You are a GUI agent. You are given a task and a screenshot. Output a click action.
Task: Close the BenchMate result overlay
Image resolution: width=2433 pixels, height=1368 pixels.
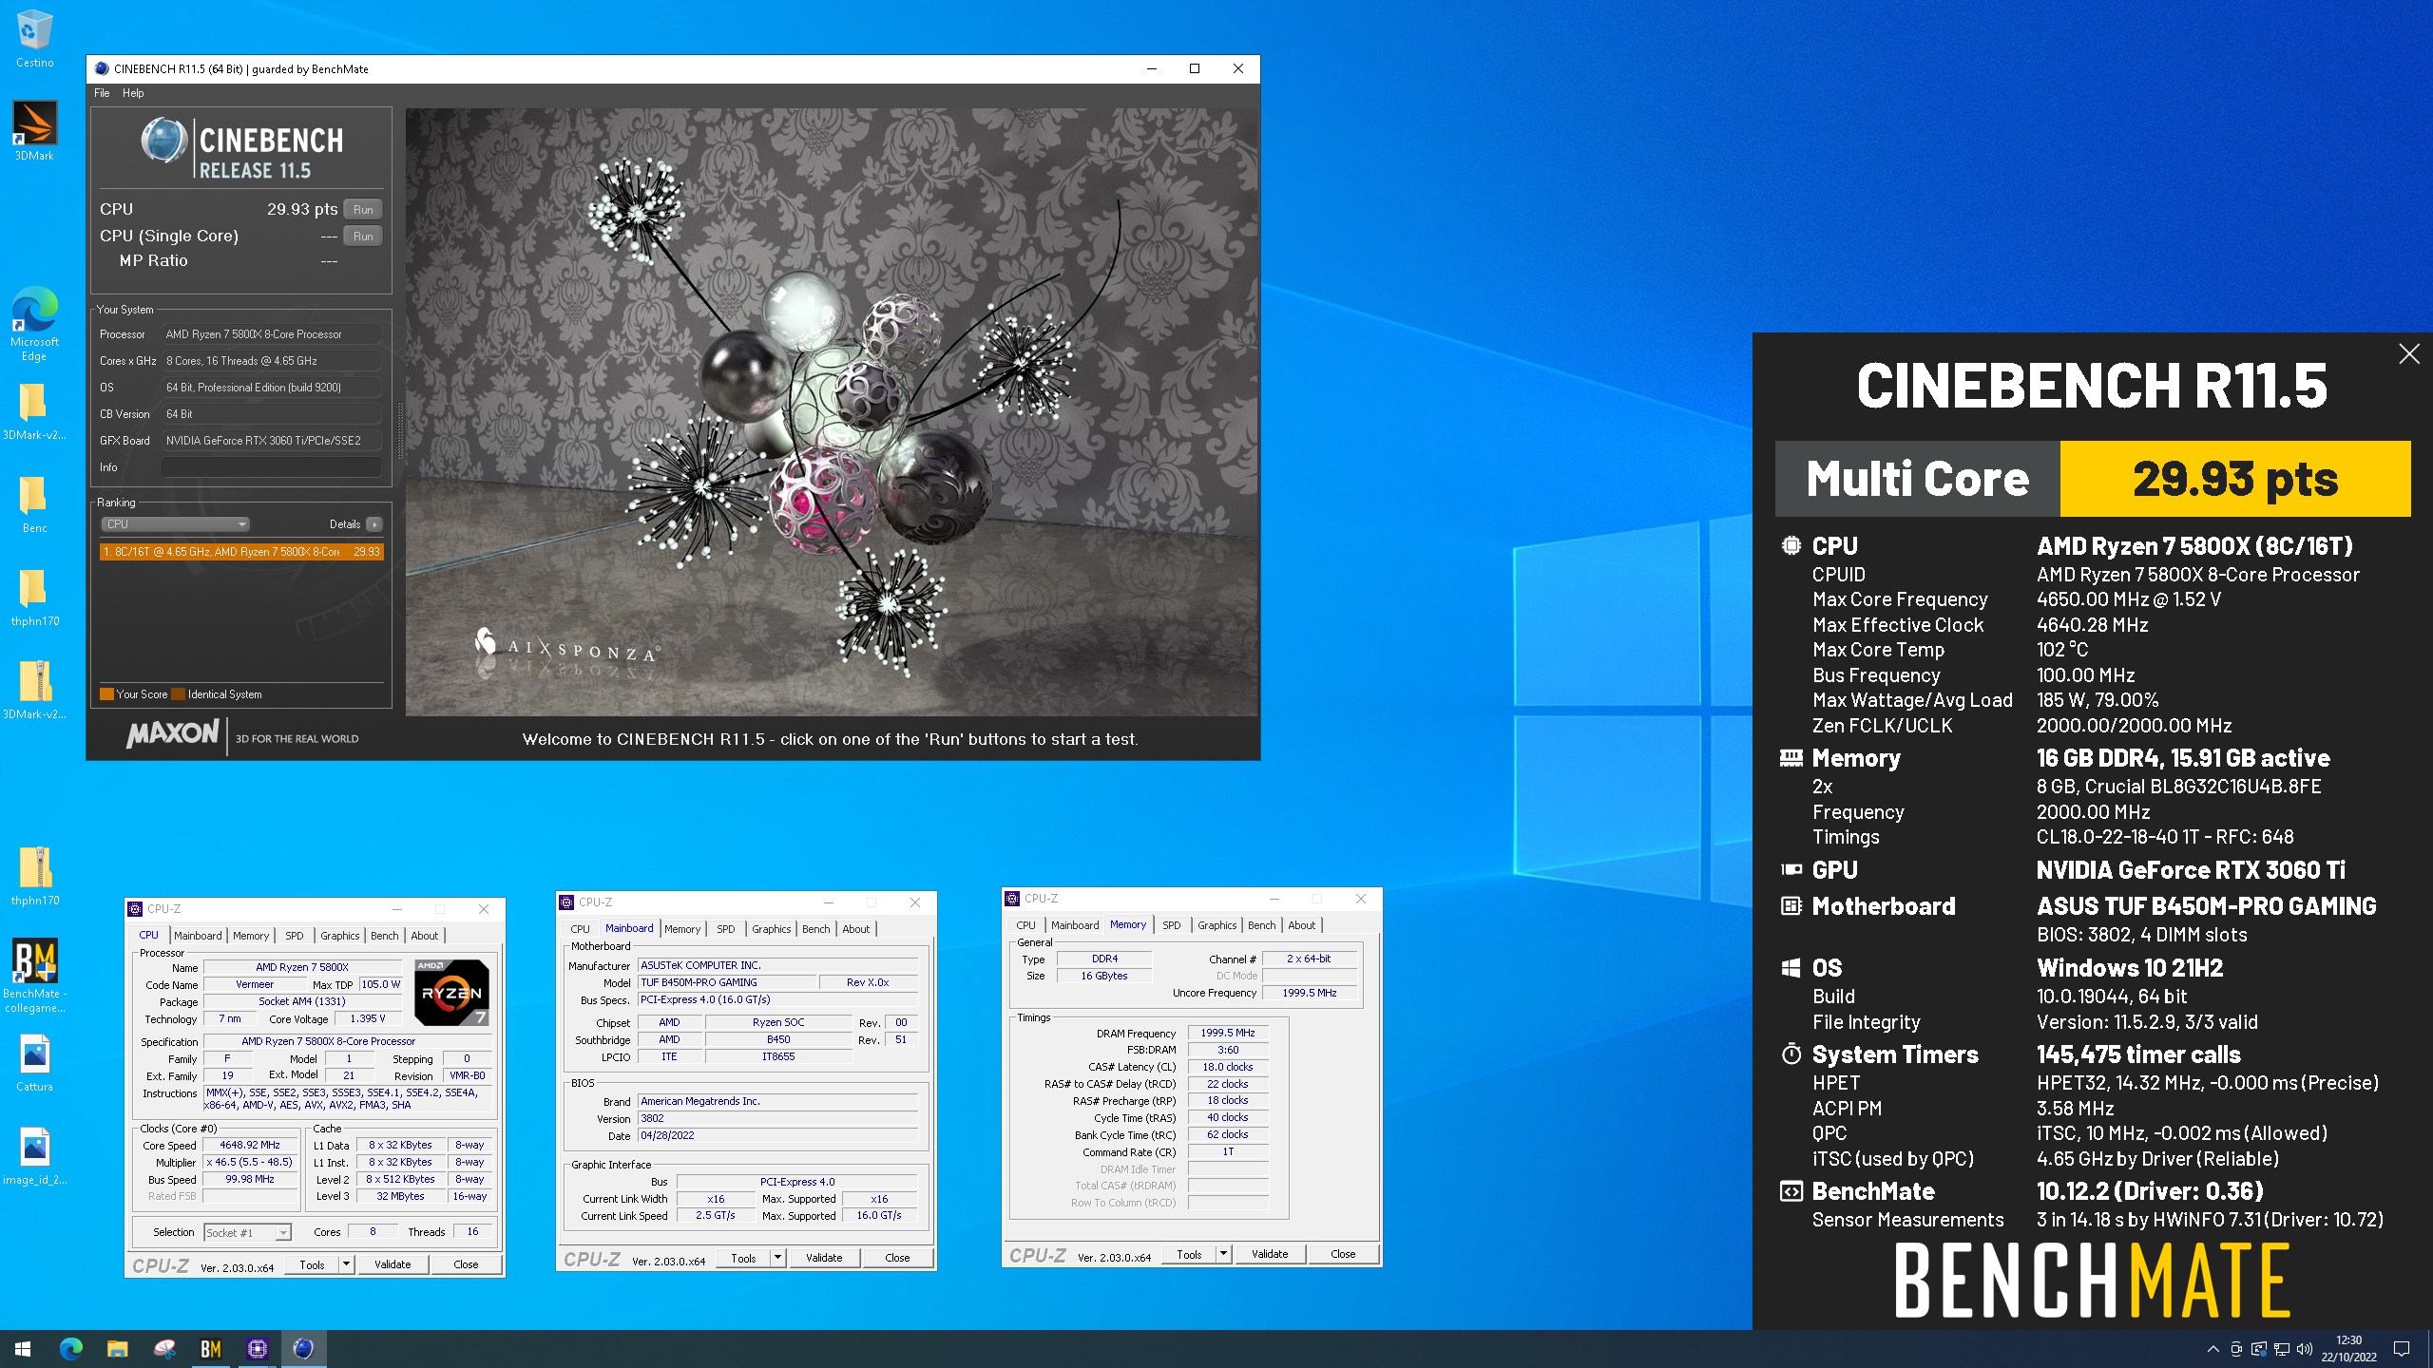[x=2409, y=354]
